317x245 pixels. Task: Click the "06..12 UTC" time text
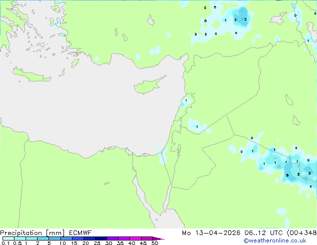[x=263, y=233]
